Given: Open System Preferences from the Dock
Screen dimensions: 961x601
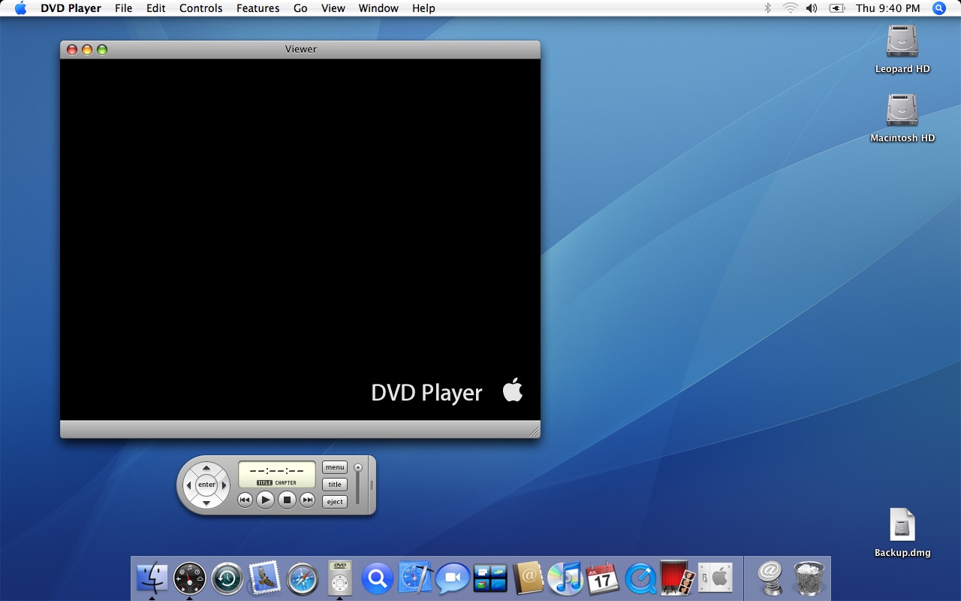Looking at the screenshot, I should (x=715, y=578).
